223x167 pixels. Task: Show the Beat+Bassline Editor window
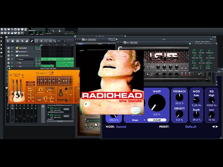coord(5,33)
